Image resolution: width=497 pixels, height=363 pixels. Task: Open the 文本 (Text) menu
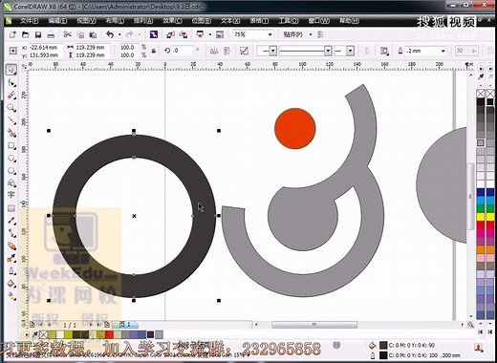coord(230,21)
